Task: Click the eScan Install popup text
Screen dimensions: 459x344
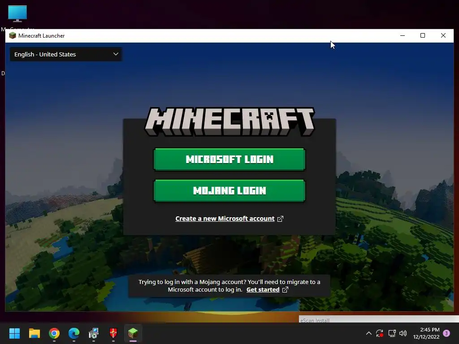Action: 315,320
